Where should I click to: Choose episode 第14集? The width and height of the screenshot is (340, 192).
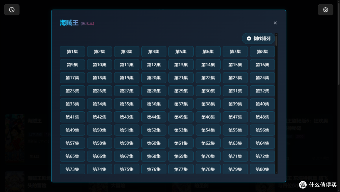click(x=208, y=65)
